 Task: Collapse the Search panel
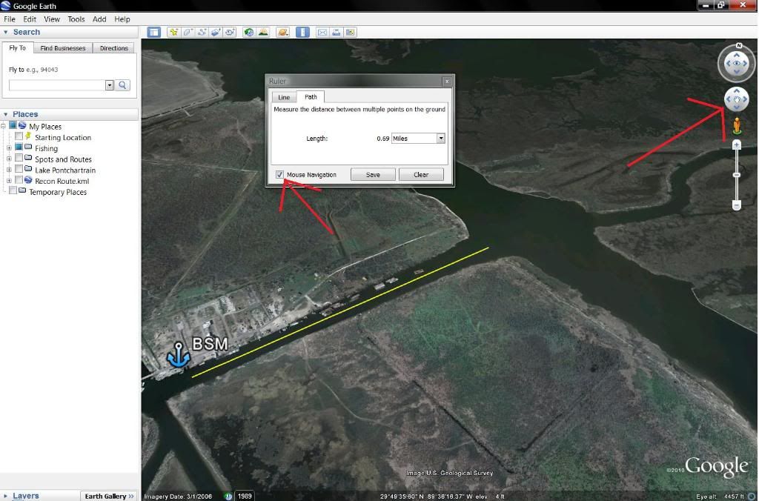tap(6, 33)
